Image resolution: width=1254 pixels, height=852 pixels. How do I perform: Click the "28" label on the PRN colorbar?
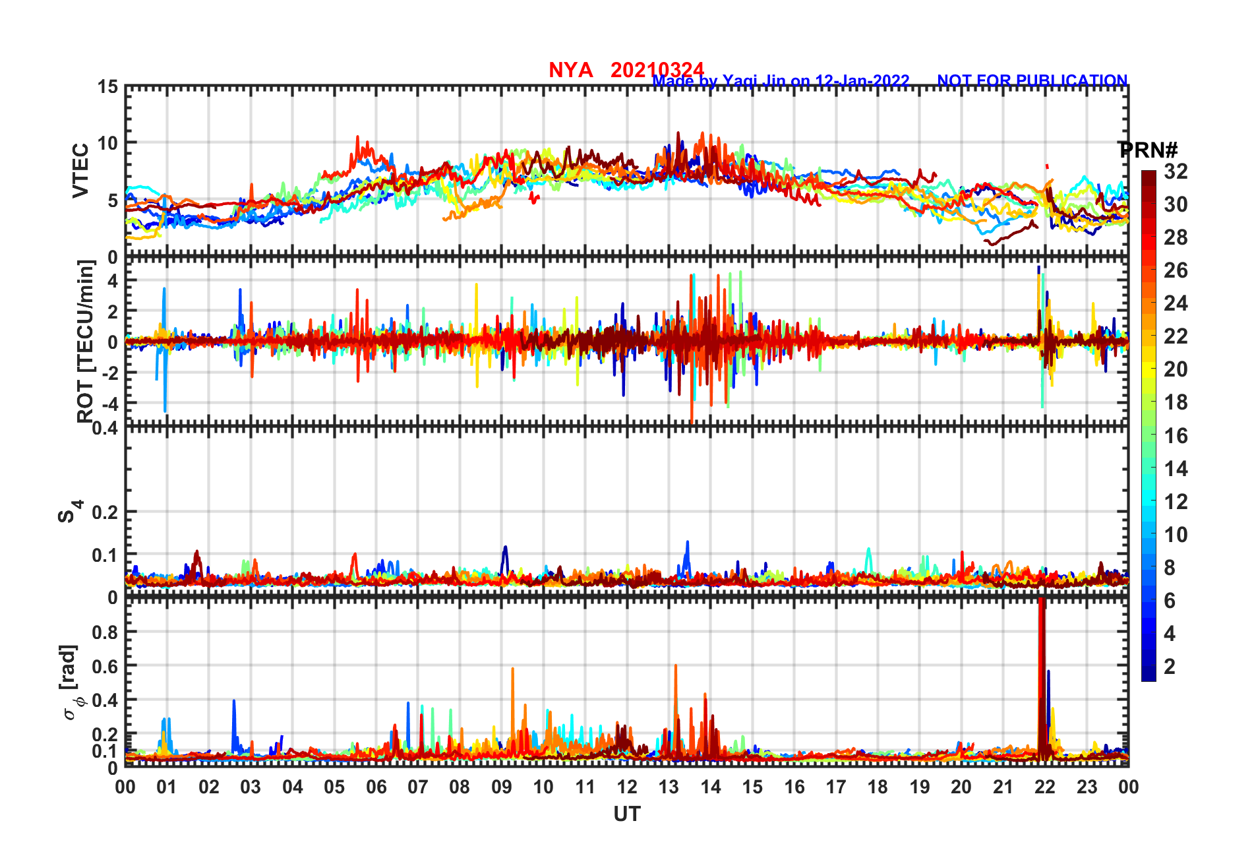tap(1176, 237)
